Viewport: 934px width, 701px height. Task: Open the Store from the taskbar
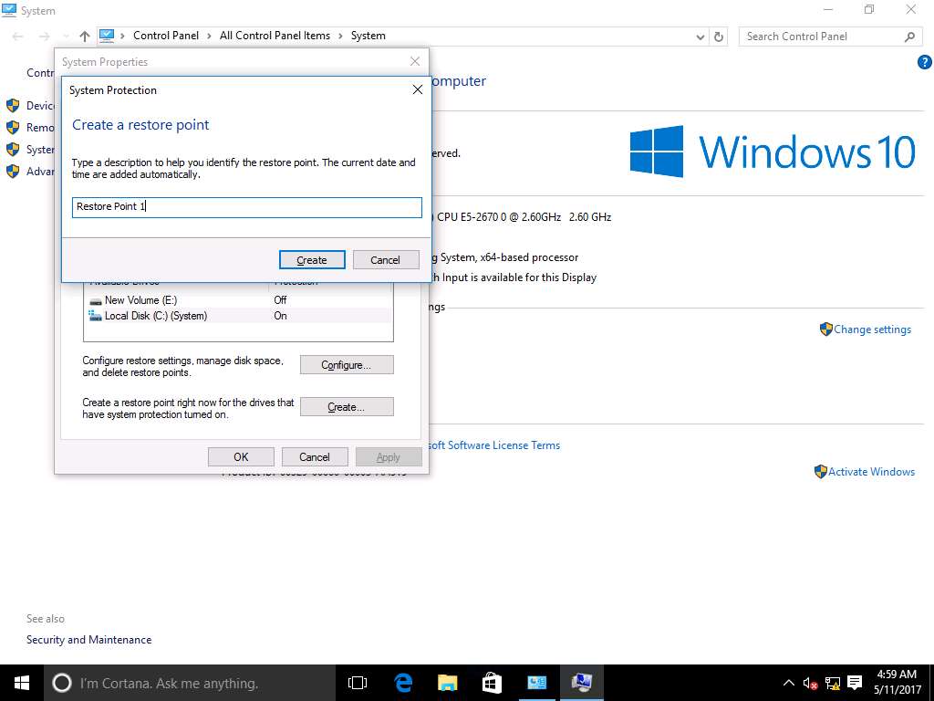pyautogui.click(x=492, y=683)
